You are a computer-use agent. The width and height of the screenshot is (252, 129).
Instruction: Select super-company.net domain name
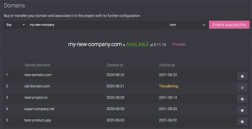(x=39, y=109)
